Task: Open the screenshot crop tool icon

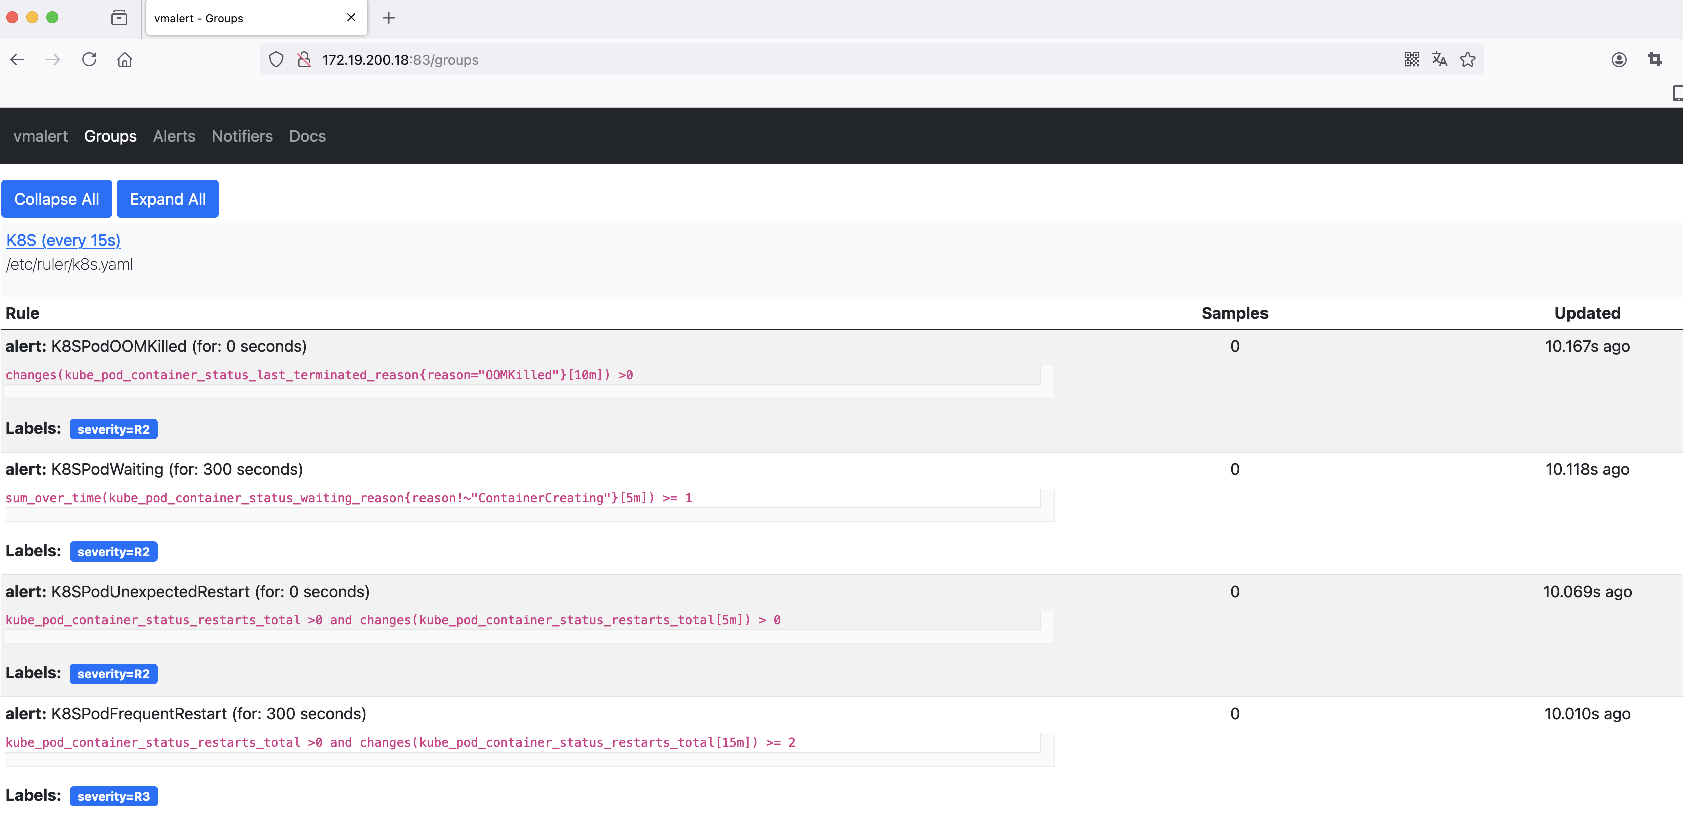Action: click(1654, 60)
